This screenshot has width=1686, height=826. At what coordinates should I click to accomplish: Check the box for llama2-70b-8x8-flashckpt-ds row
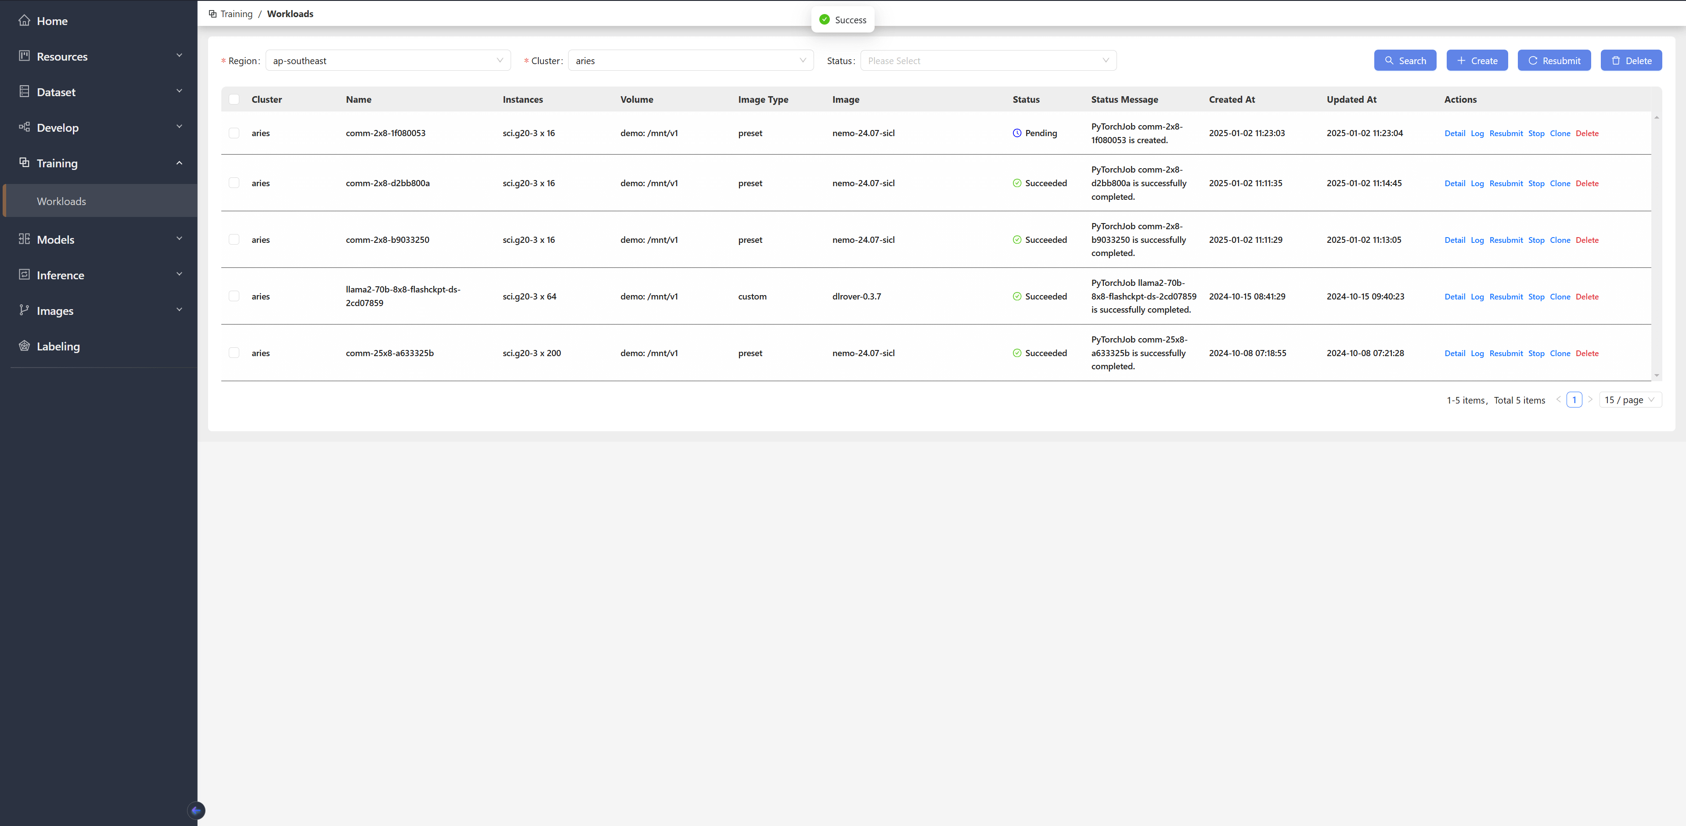234,296
